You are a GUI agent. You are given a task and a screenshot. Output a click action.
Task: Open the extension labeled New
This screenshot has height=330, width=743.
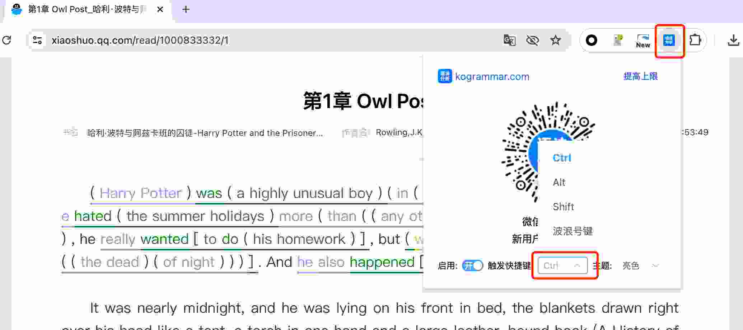tap(643, 41)
